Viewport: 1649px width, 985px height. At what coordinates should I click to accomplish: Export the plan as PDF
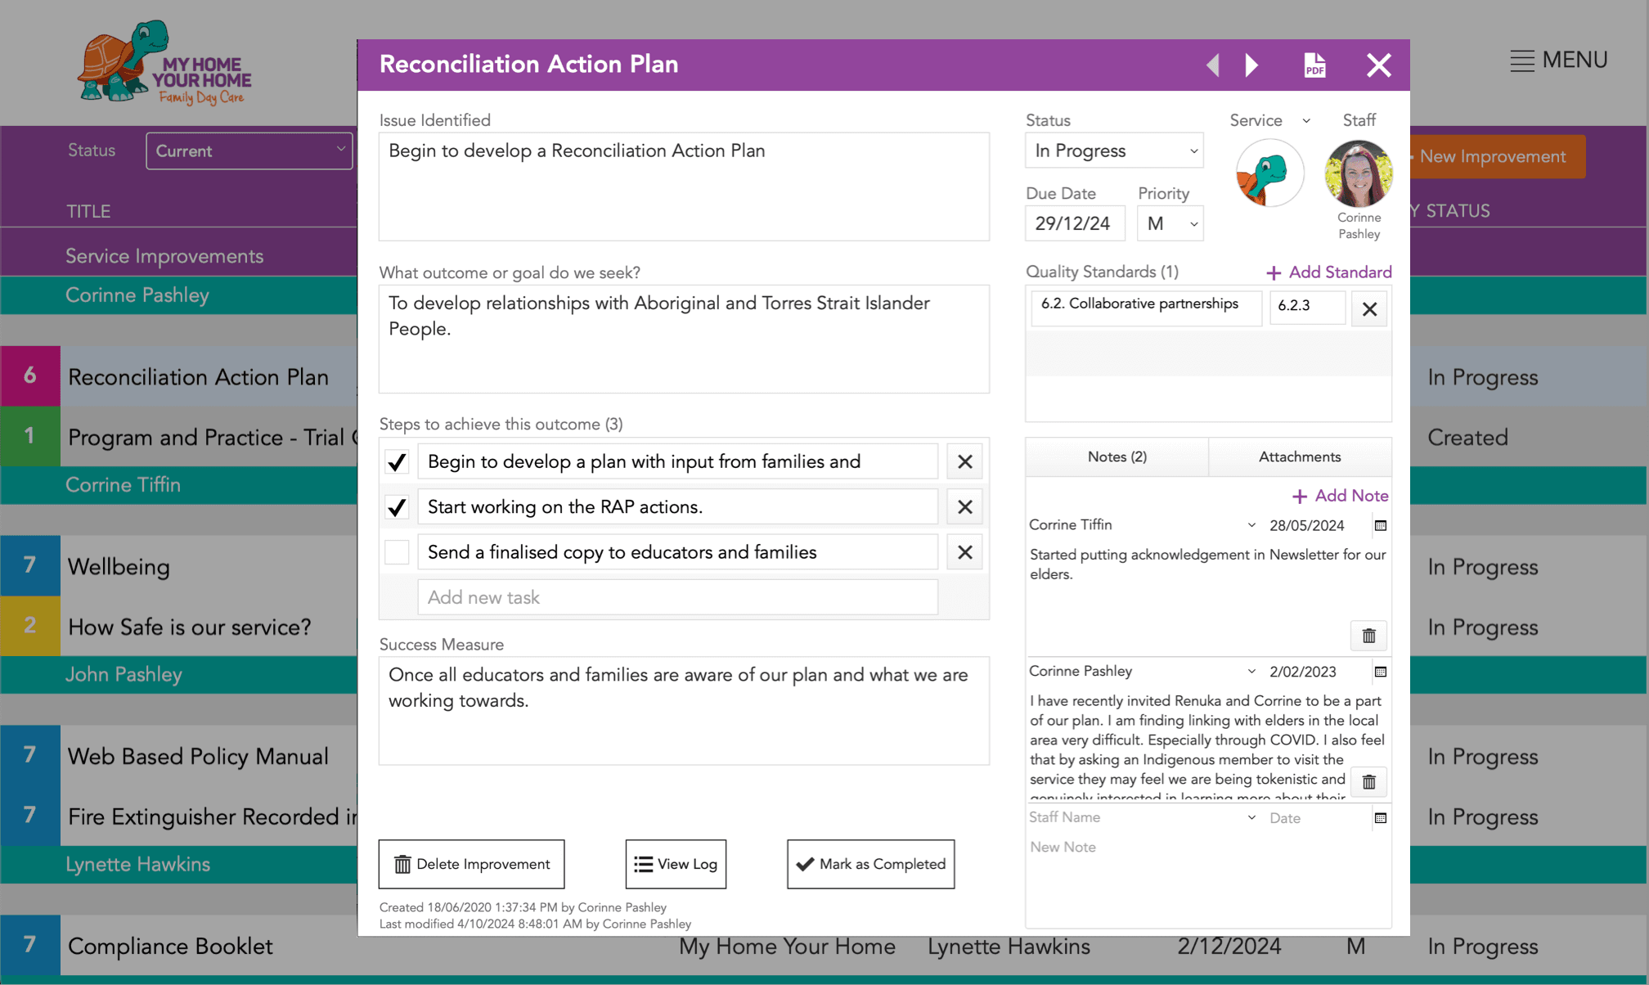click(1314, 65)
